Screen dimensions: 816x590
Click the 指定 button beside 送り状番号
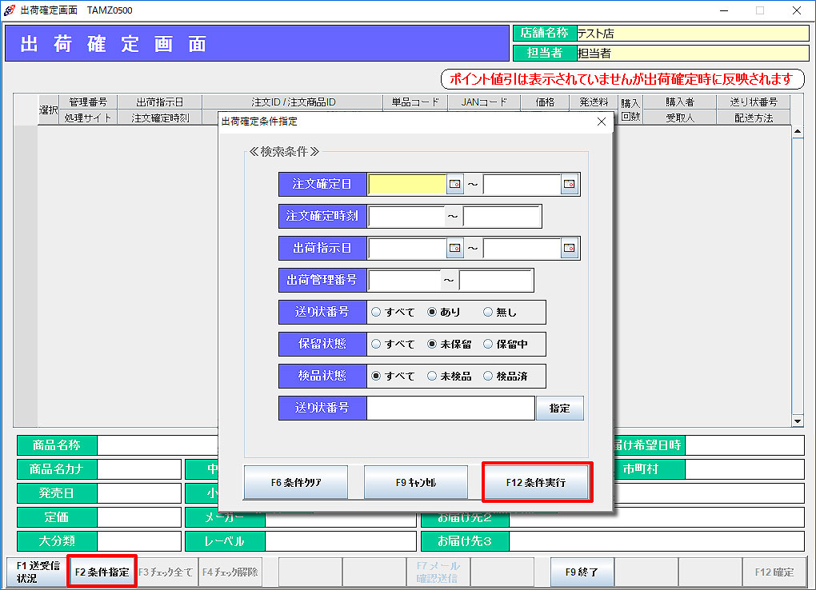click(559, 408)
